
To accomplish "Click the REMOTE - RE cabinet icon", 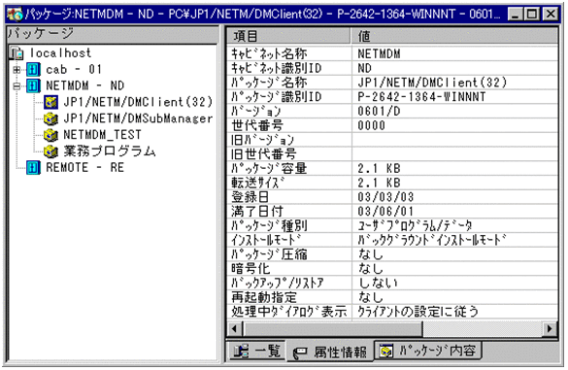I will click(x=33, y=167).
